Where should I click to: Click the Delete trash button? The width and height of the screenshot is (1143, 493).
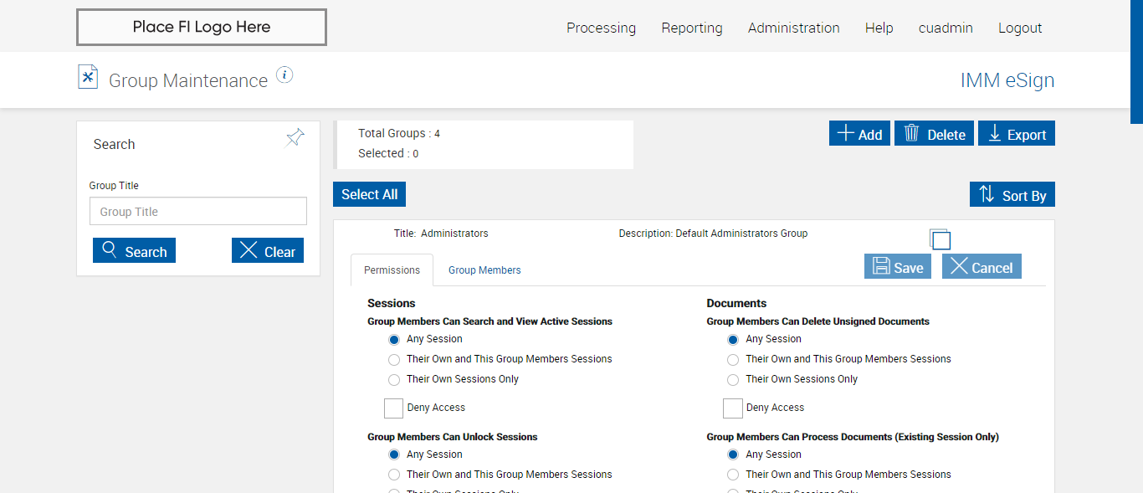(x=934, y=134)
